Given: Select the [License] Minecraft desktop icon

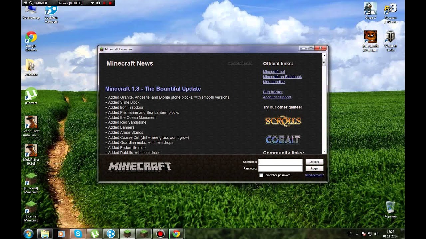Looking at the screenshot, I should point(31,211).
